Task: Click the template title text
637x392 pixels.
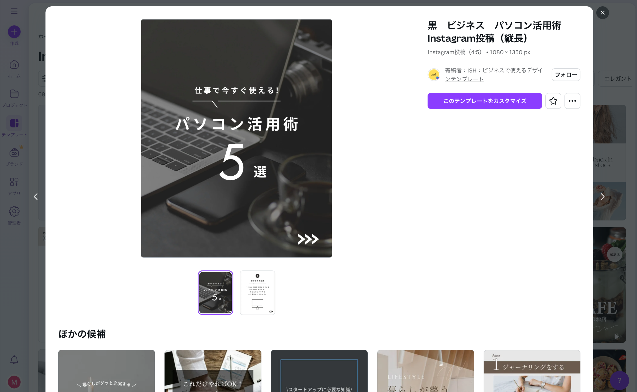Action: (494, 32)
